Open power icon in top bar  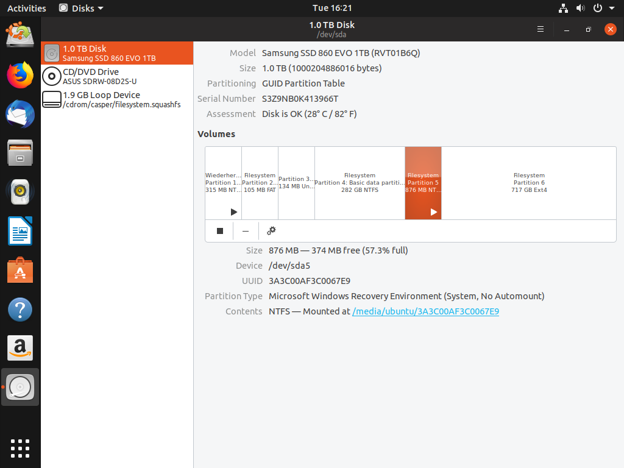[x=598, y=8]
